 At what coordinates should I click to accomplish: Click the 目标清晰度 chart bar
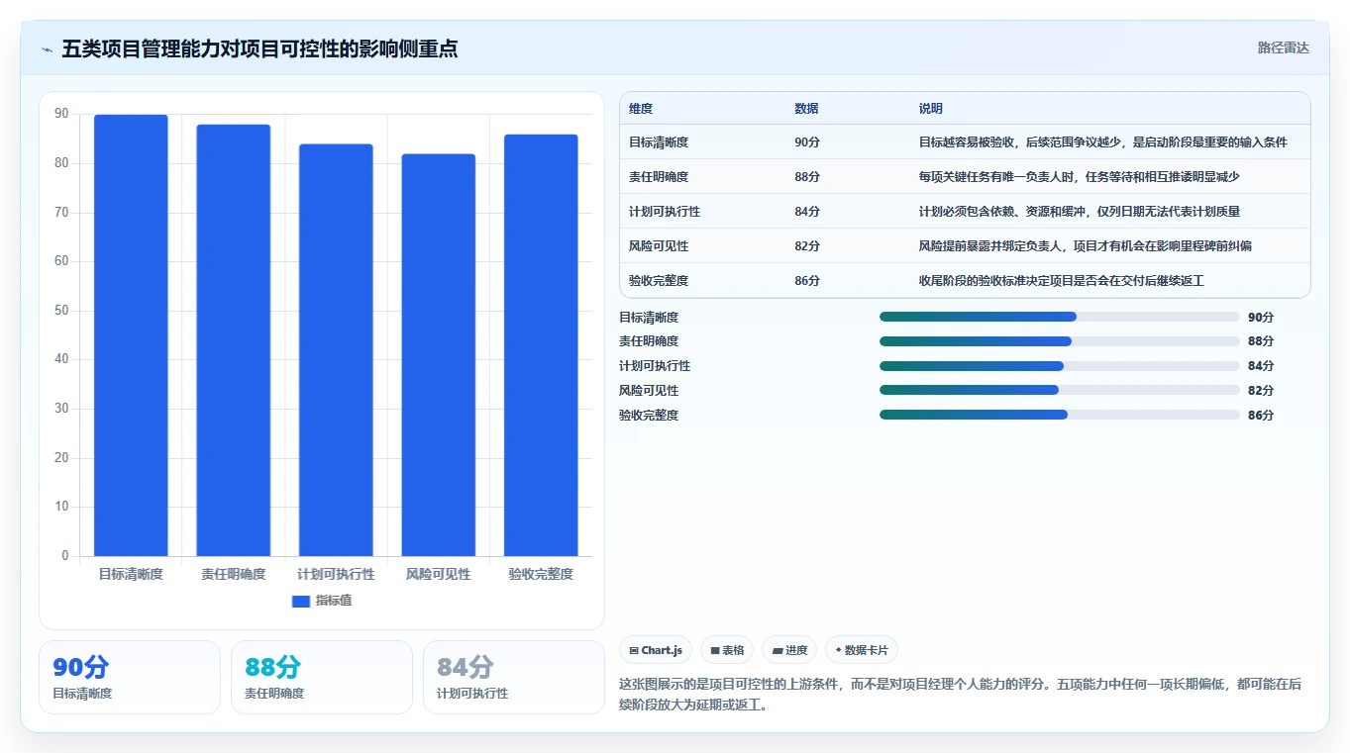[131, 335]
